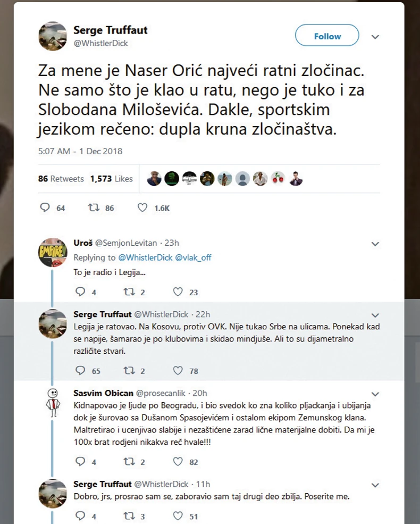Open the tweet timestamp '5:07 AM - 1 Dec 2018'
This screenshot has width=420, height=524.
[x=80, y=151]
